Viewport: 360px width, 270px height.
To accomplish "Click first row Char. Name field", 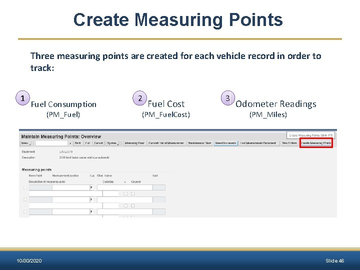I will [125, 187].
